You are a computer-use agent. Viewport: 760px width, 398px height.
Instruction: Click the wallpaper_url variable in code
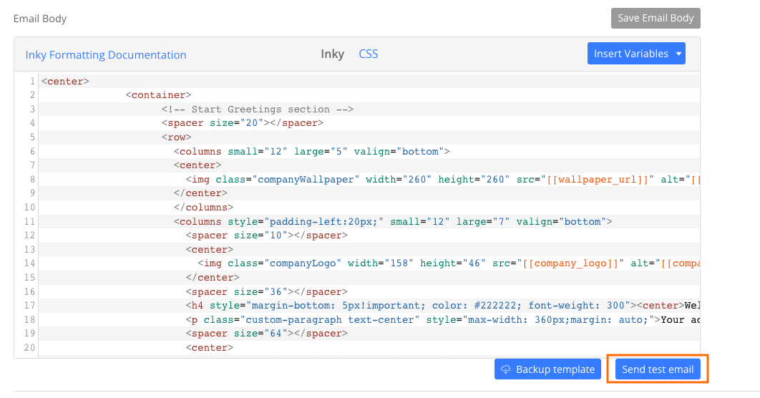[x=598, y=180]
